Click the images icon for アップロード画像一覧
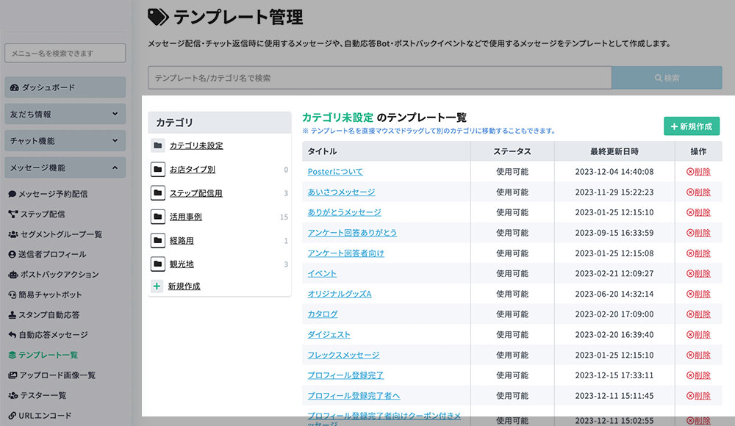The height and width of the screenshot is (426, 735). click(x=12, y=375)
